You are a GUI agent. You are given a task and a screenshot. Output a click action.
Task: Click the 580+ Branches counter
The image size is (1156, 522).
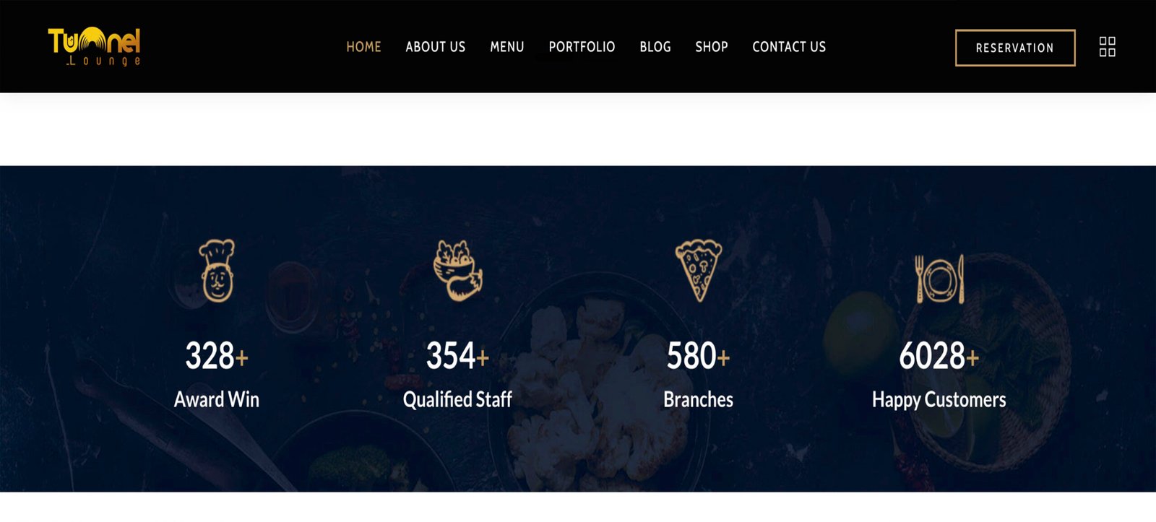click(699, 356)
